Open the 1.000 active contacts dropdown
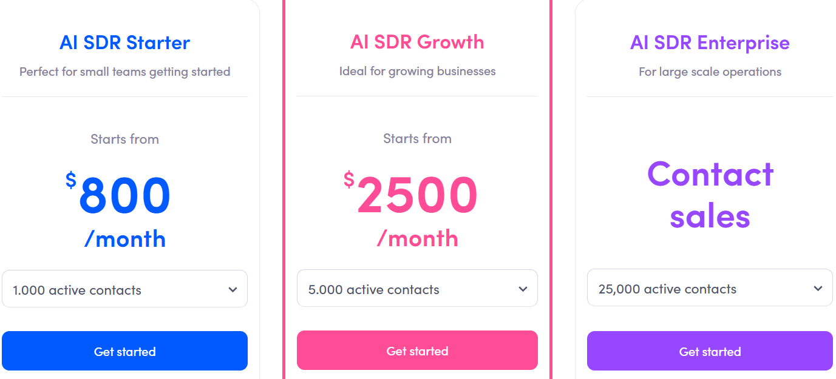836x379 pixels. (124, 289)
